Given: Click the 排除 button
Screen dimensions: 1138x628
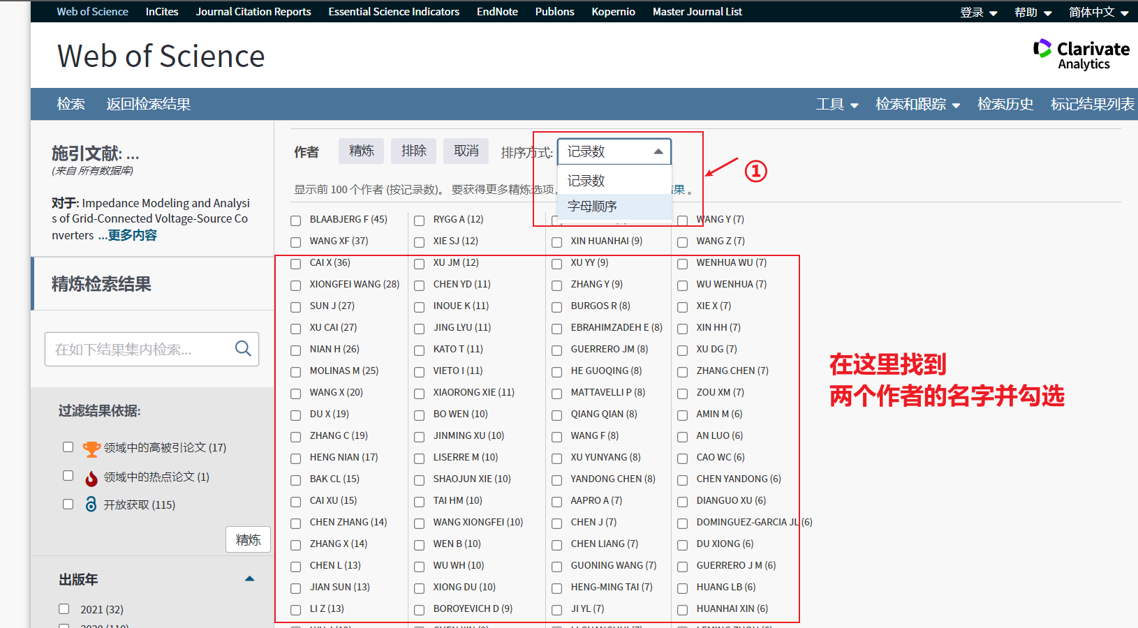Looking at the screenshot, I should (414, 151).
